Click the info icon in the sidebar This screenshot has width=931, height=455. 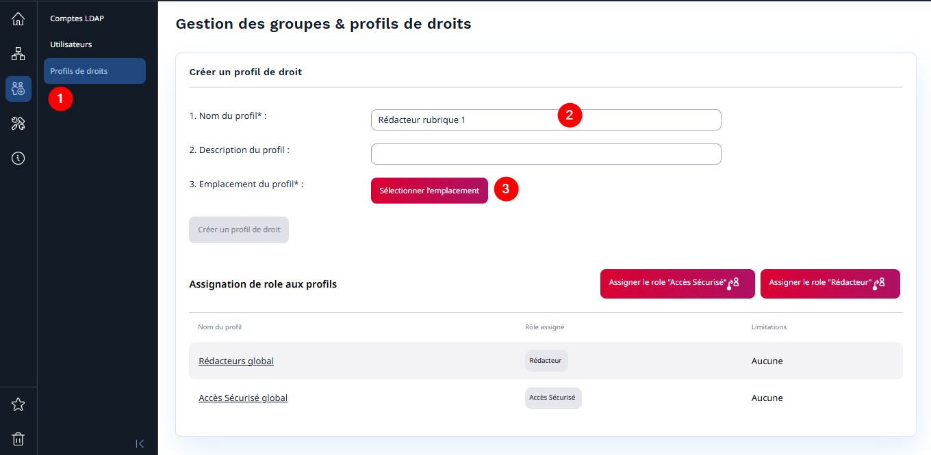point(18,158)
